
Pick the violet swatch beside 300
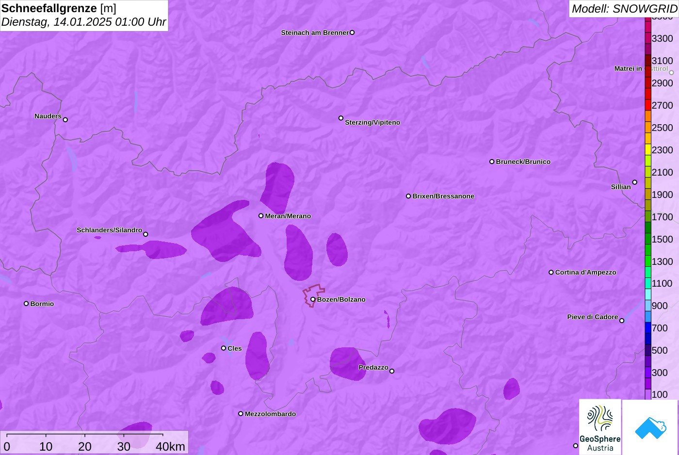pos(648,373)
